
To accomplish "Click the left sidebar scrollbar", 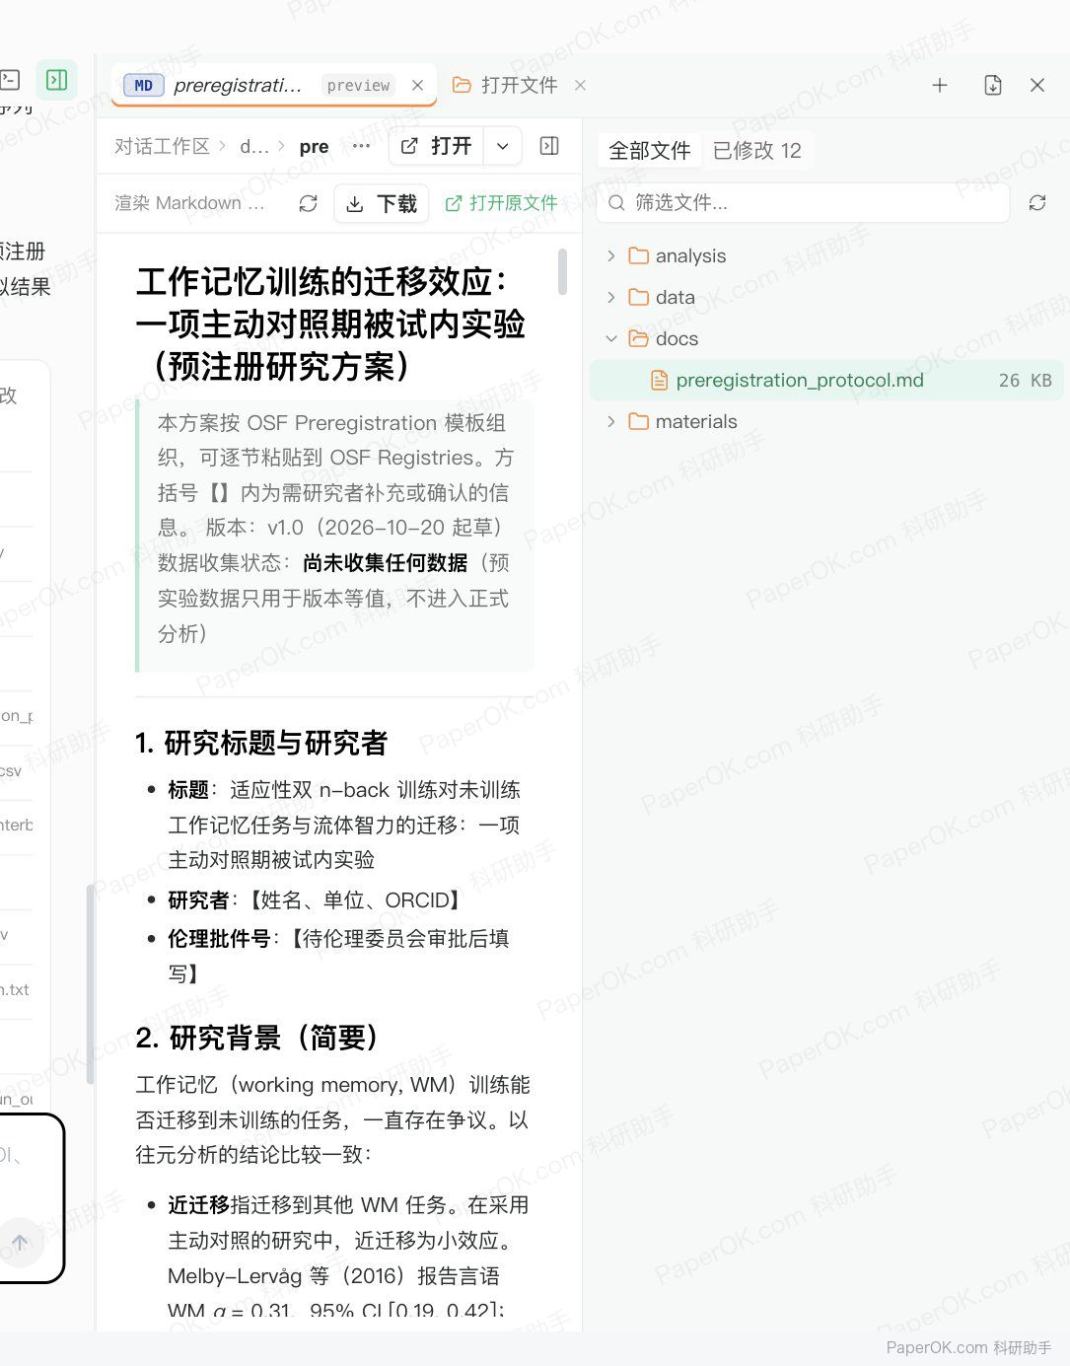I will 91,984.
